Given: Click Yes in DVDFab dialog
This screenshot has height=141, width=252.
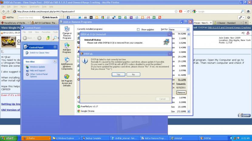Looking at the screenshot, I should [x=118, y=75].
